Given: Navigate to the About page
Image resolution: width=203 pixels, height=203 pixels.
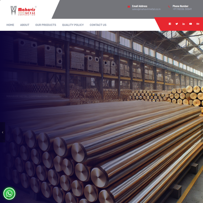Looking at the screenshot, I should [x=25, y=25].
